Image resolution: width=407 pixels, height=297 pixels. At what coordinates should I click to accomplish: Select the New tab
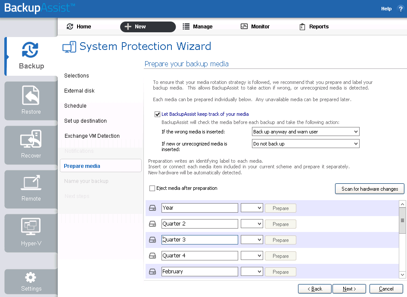148,27
